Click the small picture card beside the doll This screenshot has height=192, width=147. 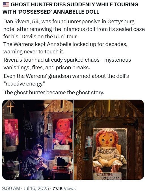pos(89,141)
